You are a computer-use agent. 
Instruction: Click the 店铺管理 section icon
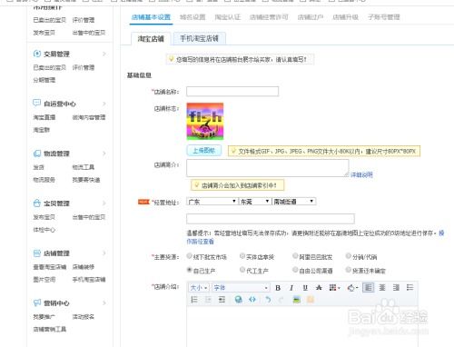click(37, 253)
